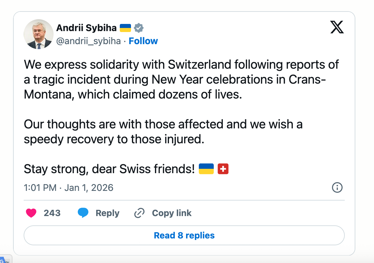Click the @andrii_sybiha handle
The image size is (374, 263).
coord(88,41)
